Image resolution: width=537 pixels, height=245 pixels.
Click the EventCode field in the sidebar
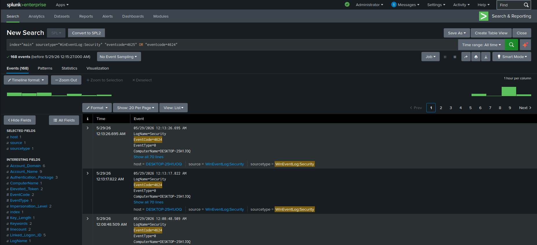click(20, 195)
